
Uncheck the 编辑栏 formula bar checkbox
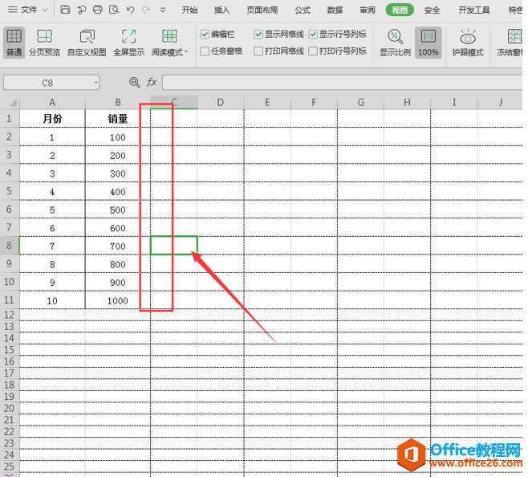(x=205, y=34)
